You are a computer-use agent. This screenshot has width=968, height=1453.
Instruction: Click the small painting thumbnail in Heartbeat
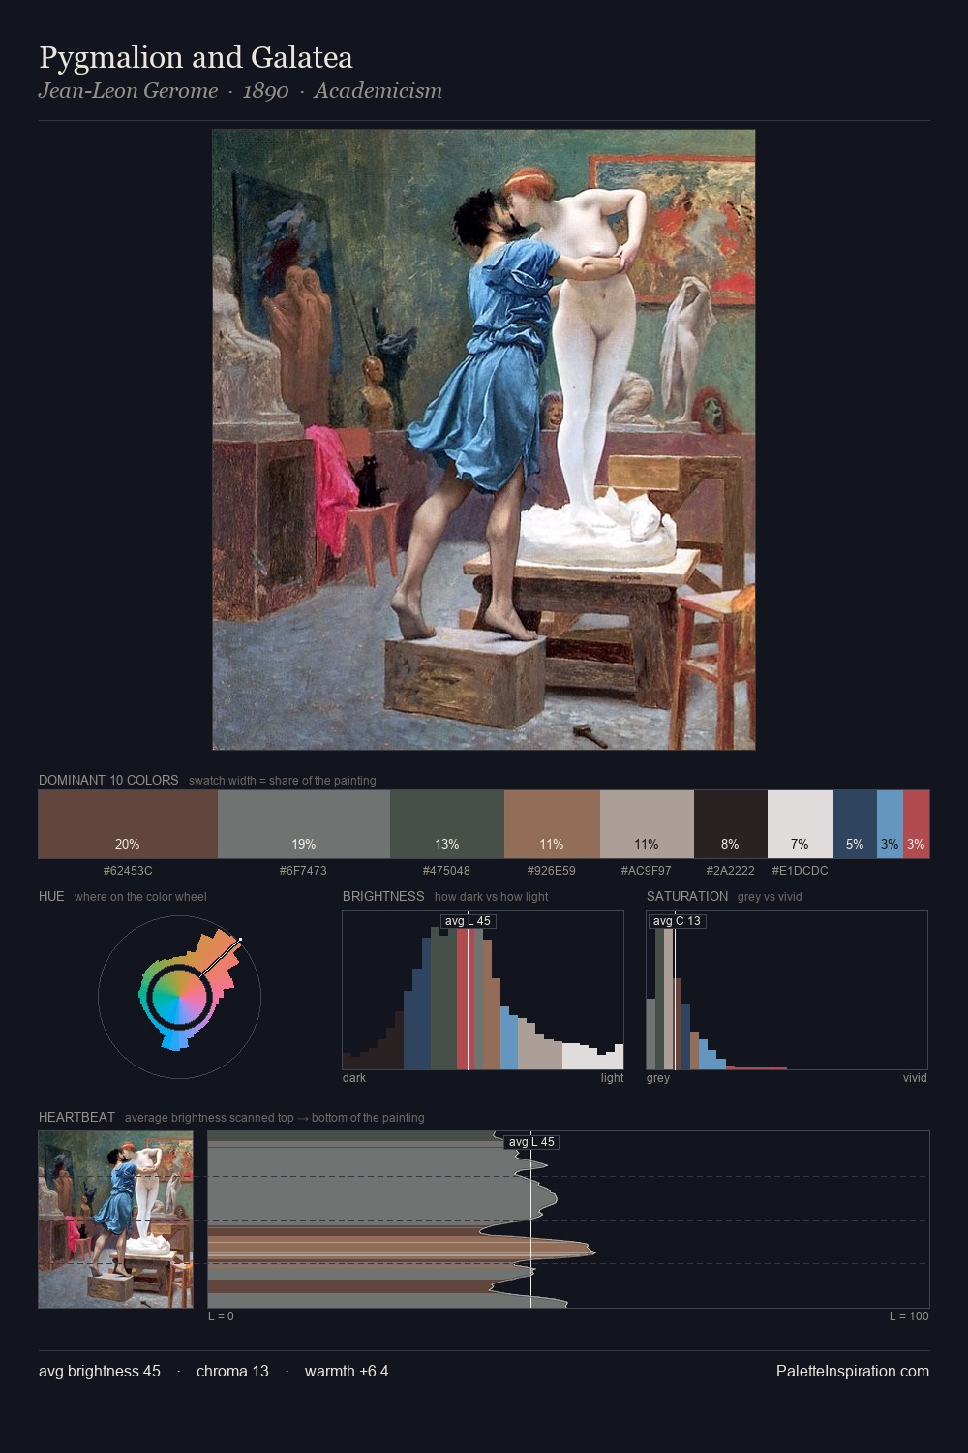[x=116, y=1220]
